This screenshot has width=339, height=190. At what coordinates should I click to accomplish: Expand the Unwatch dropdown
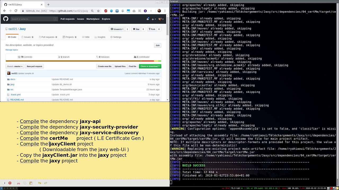[x=117, y=29]
